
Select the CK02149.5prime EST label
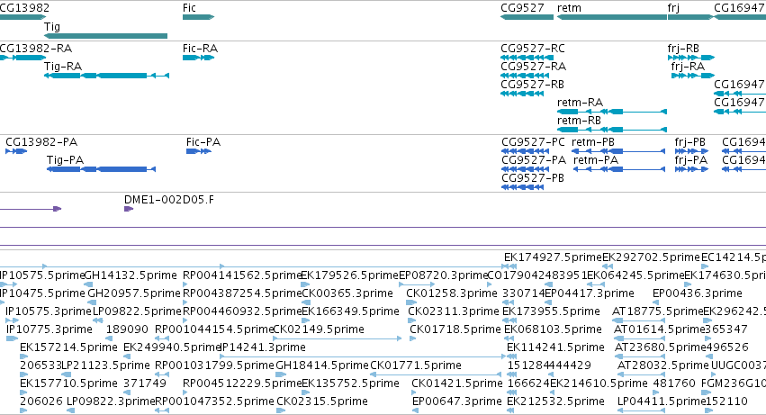(319, 330)
